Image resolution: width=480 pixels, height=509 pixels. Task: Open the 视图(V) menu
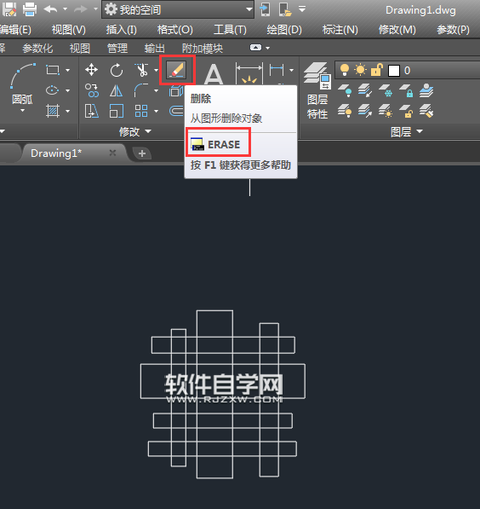(x=69, y=30)
